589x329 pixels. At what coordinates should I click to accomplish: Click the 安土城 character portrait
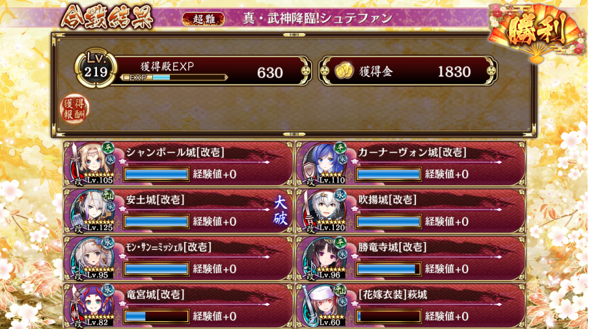pos(93,211)
